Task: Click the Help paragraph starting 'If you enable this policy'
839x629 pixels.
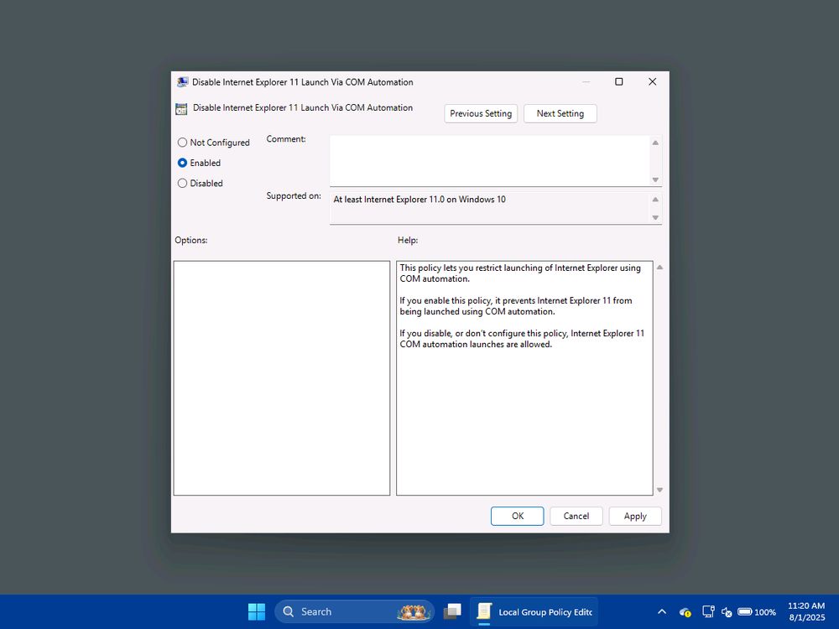Action: click(x=516, y=306)
